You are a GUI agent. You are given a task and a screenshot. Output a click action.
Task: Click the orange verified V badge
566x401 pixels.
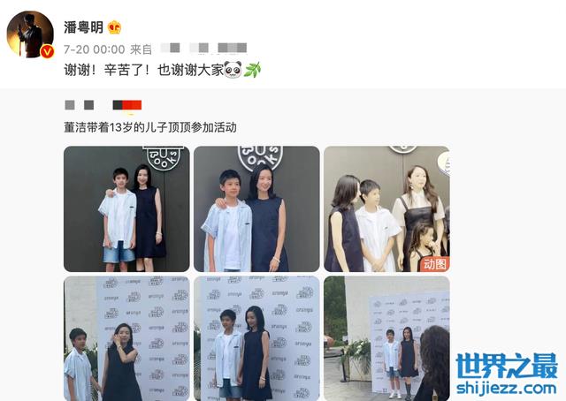click(x=47, y=51)
